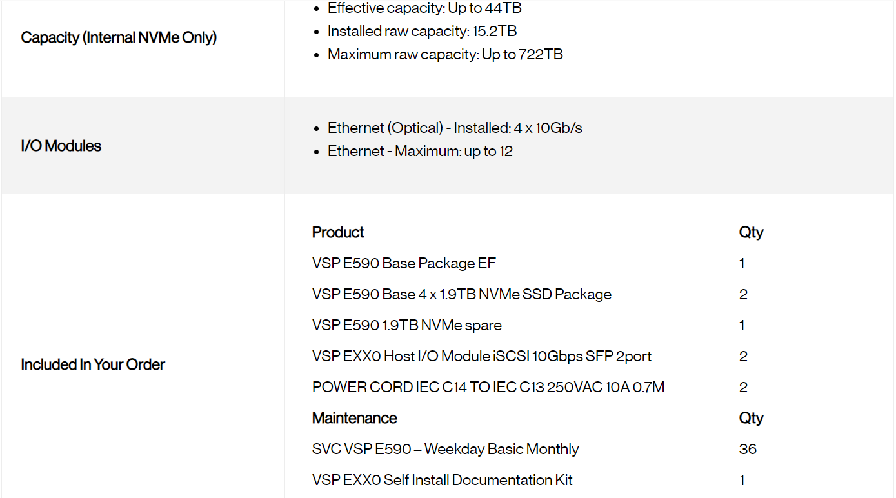Click the "Effective capacity: Up to 44TB" bullet

point(424,8)
